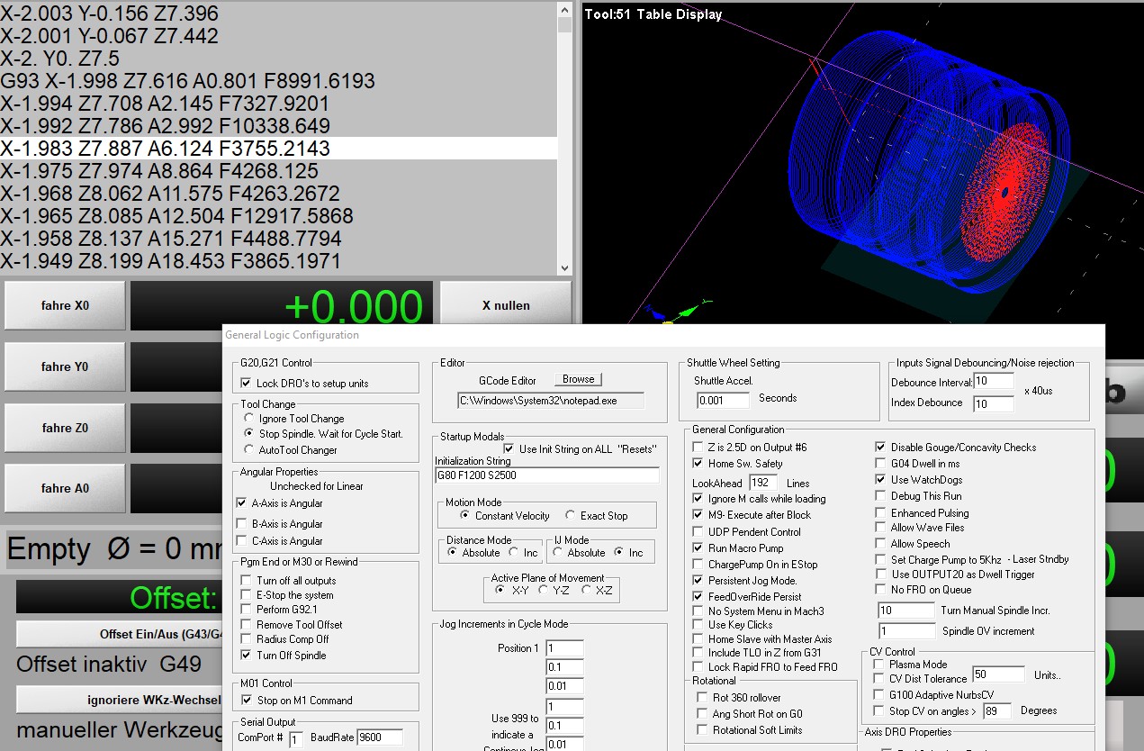1144x751 pixels.
Task: Select G-code line 'G93 X-1.998 Z7.616 A0.801'
Action: [278, 81]
